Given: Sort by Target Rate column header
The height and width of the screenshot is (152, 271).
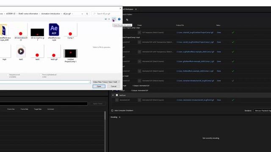Looking at the screenshot, I should [x=38, y=109].
